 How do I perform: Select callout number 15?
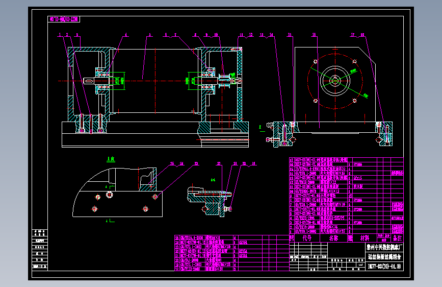[x=290, y=35]
